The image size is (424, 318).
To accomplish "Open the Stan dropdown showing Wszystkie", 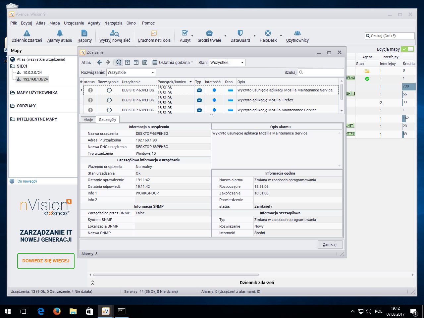I will (x=227, y=62).
